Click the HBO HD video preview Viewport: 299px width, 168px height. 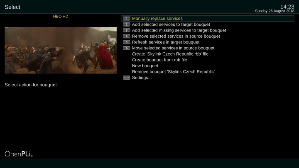click(x=61, y=50)
